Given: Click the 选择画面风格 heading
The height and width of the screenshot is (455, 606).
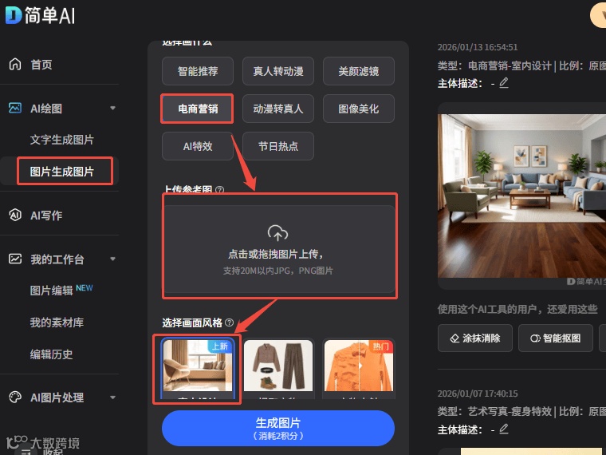Looking at the screenshot, I should click(192, 322).
